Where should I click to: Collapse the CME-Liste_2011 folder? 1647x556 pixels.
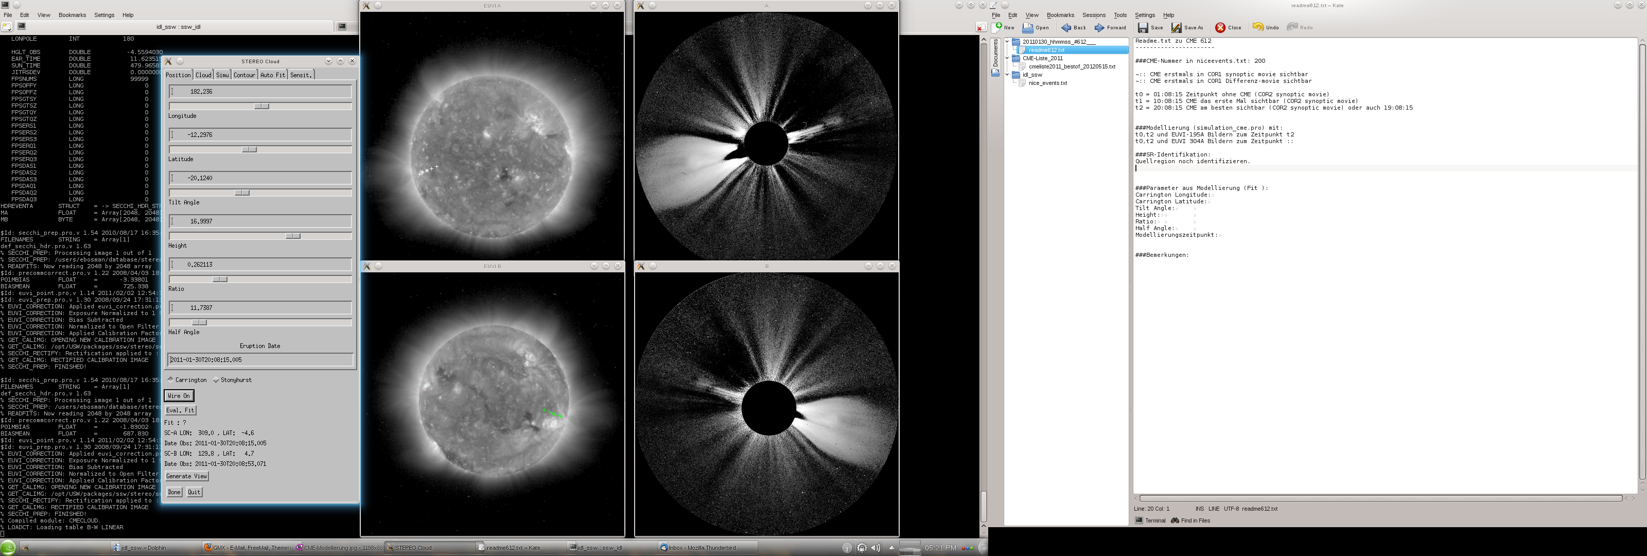[1008, 58]
